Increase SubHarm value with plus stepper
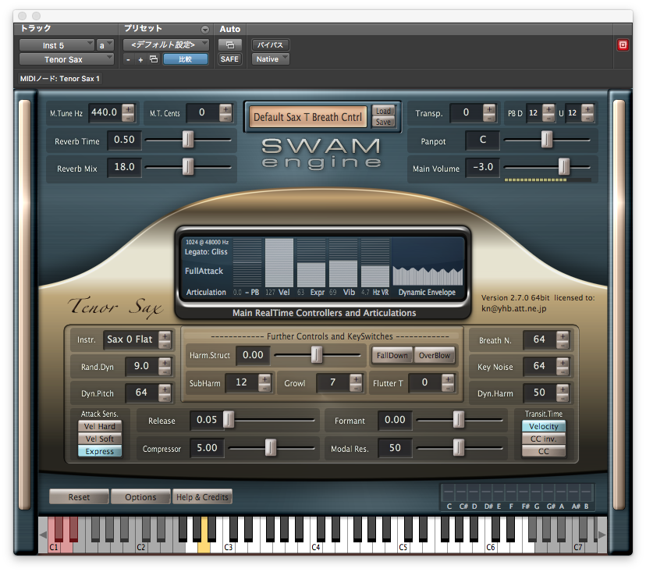The height and width of the screenshot is (572, 646). coord(265,378)
